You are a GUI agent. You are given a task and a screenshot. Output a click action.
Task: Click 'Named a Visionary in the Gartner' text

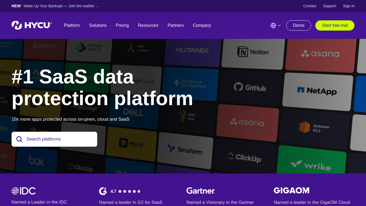[220, 203]
